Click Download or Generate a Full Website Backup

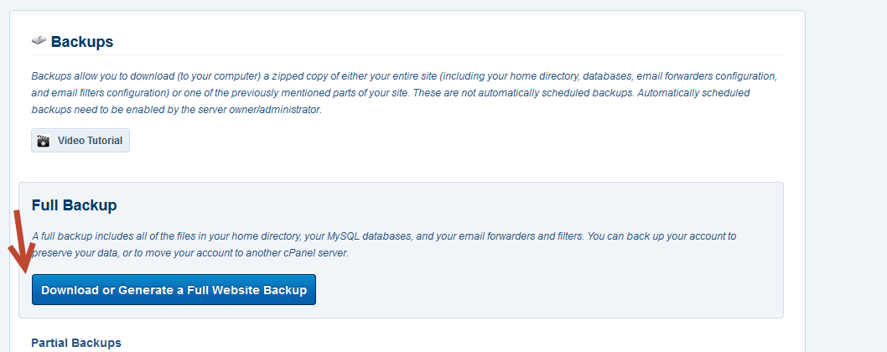click(x=174, y=290)
